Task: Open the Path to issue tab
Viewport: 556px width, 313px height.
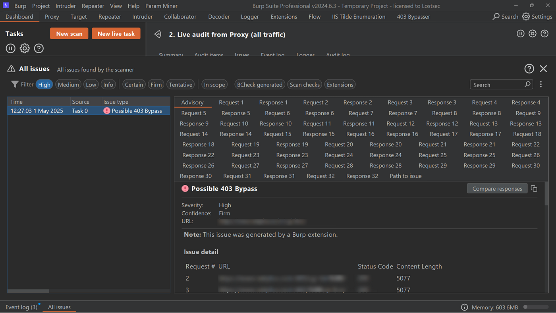Action: [405, 176]
